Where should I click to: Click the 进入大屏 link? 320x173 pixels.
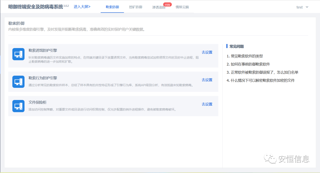(x=82, y=7)
